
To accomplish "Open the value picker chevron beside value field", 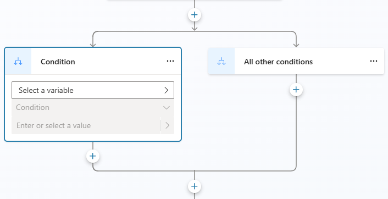I will pos(167,125).
